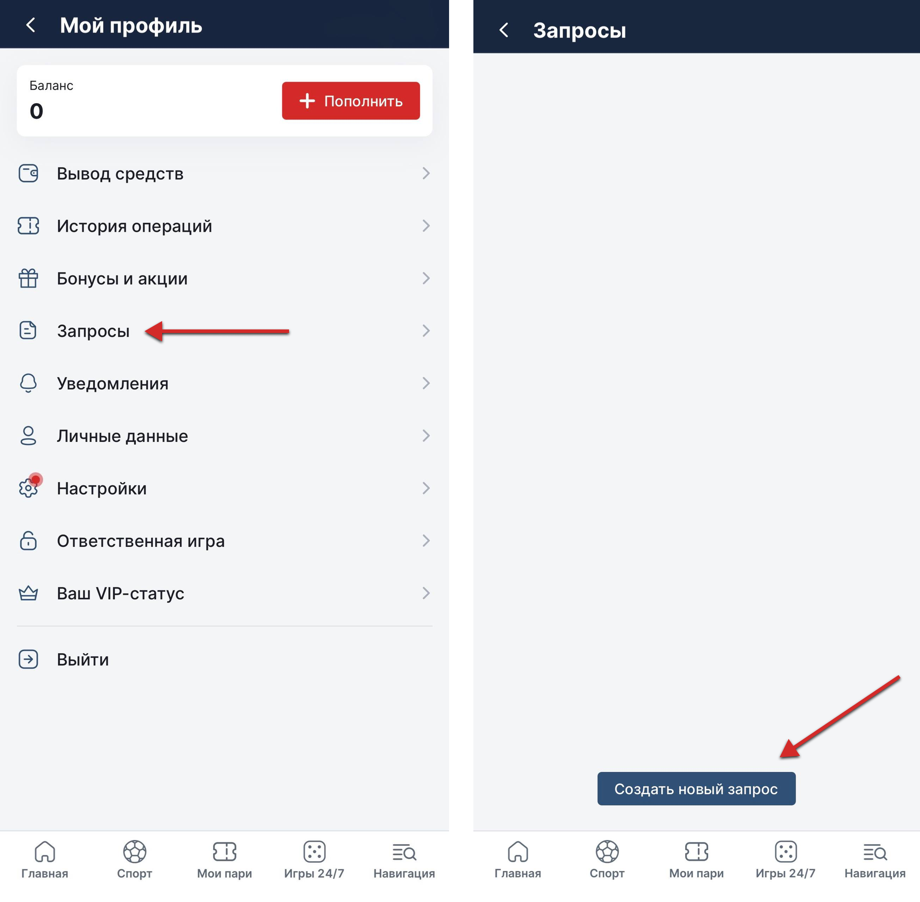Tap the padlock icon for Ответственная игра
The height and width of the screenshot is (902, 920).
pos(29,540)
